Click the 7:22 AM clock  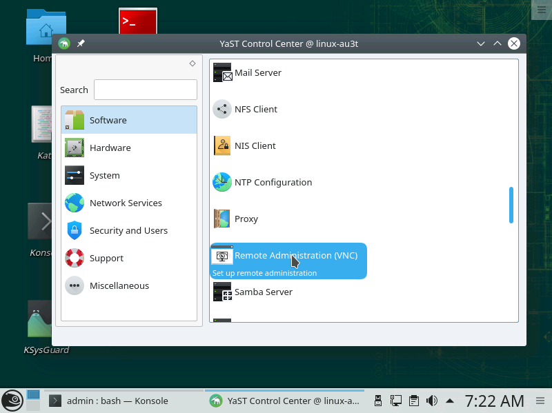pyautogui.click(x=494, y=401)
